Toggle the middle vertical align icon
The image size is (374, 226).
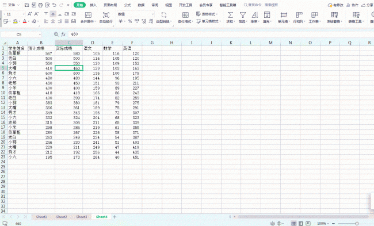point(53,14)
